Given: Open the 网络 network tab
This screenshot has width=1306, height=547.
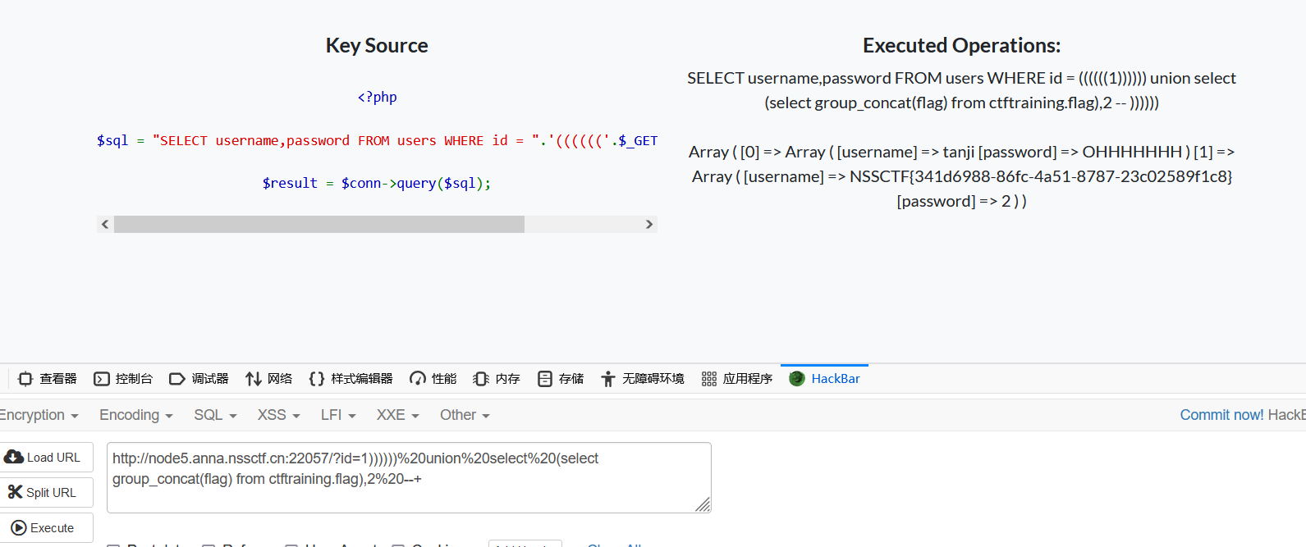Looking at the screenshot, I should coord(268,379).
